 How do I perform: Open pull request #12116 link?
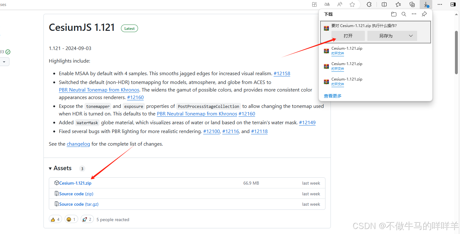[231, 131]
